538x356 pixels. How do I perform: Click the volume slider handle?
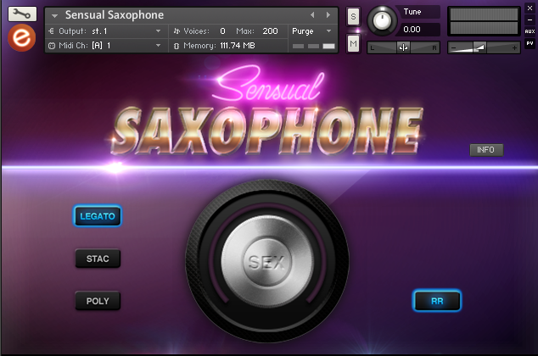coord(480,47)
